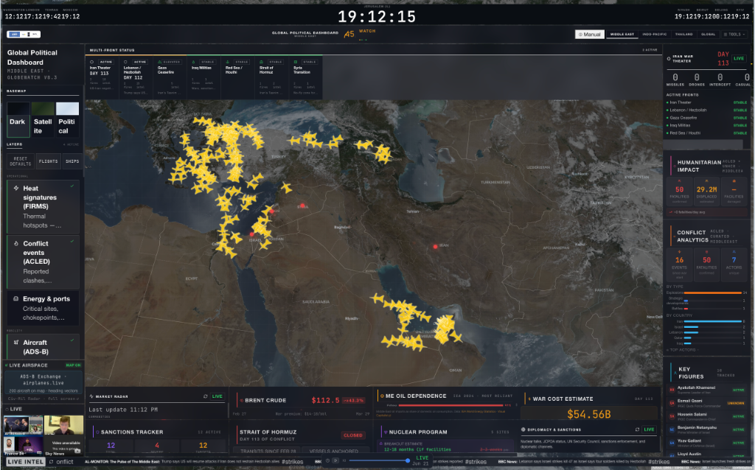Screen dimensions: 755x470
Task: Toggle the Diplomacy & Sanctions LIVE badge
Action: 649,429
